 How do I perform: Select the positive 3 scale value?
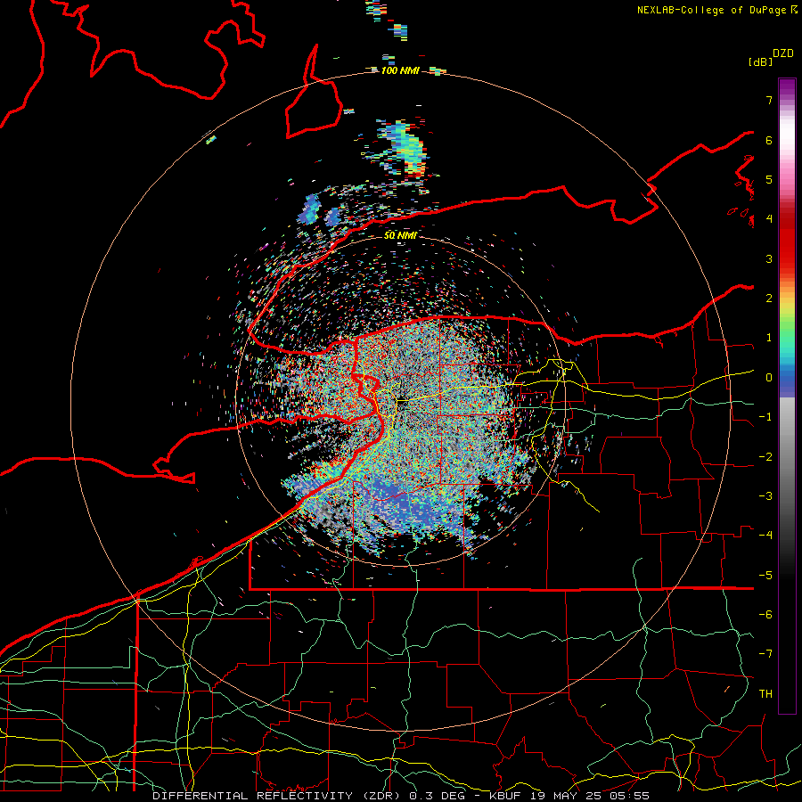[769, 258]
